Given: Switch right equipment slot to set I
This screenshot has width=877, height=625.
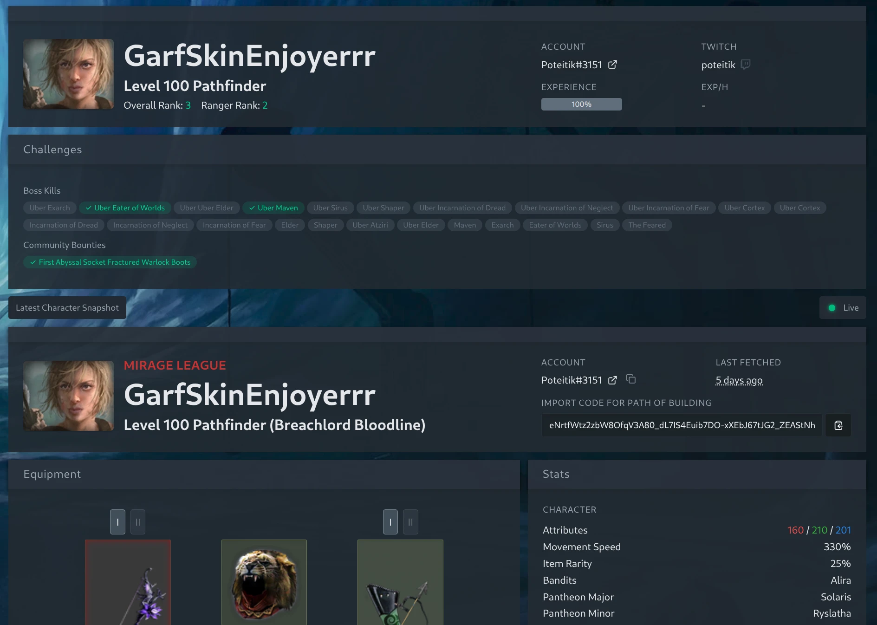Looking at the screenshot, I should click(390, 522).
